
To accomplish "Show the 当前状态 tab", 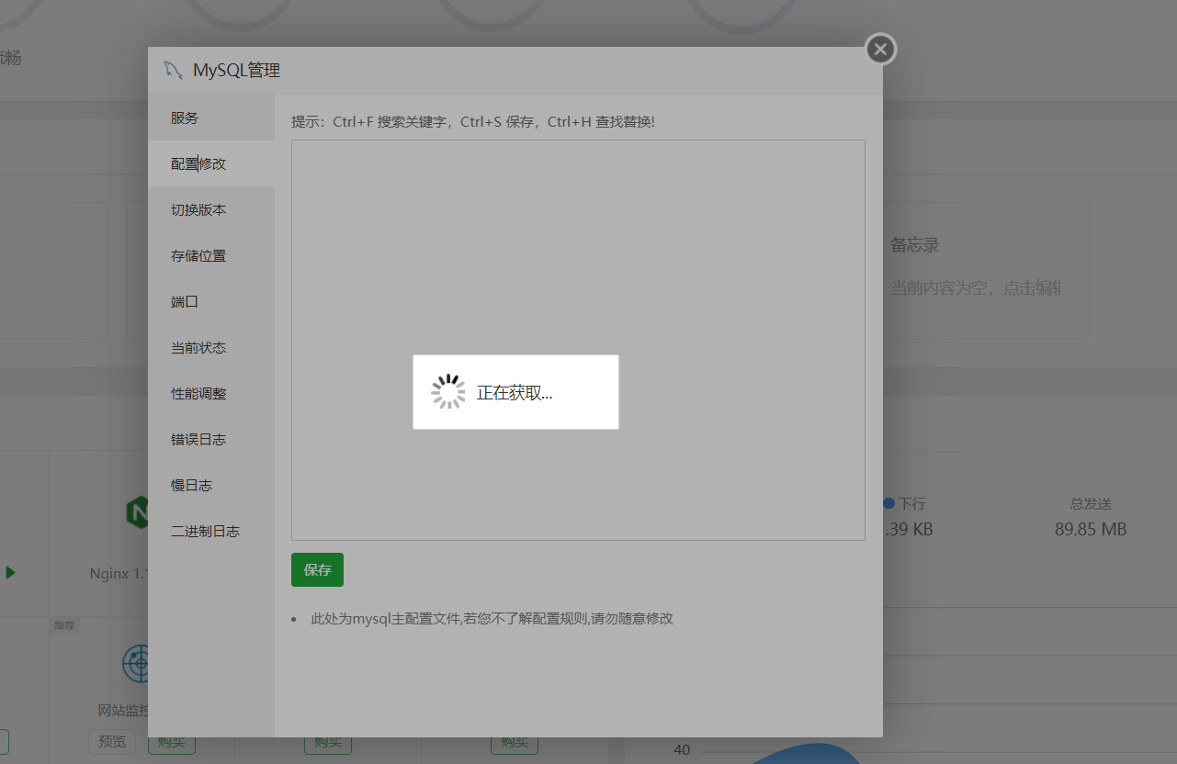I will [x=211, y=348].
